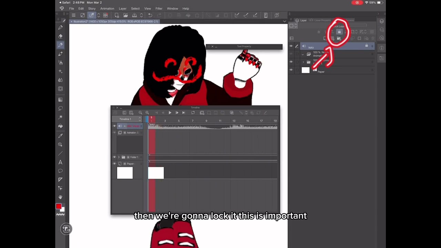Select the highlighted brush tool
Viewport: 441px width, 248px height.
[x=61, y=45]
